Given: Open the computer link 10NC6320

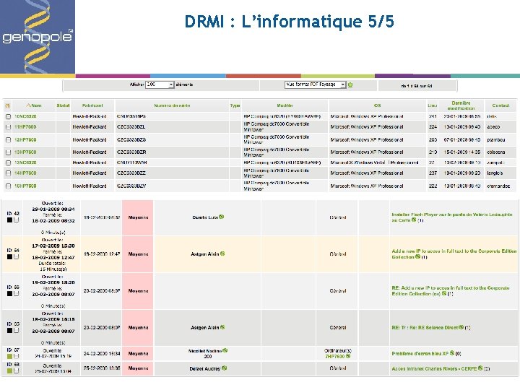Looking at the screenshot, I should pos(25,116).
